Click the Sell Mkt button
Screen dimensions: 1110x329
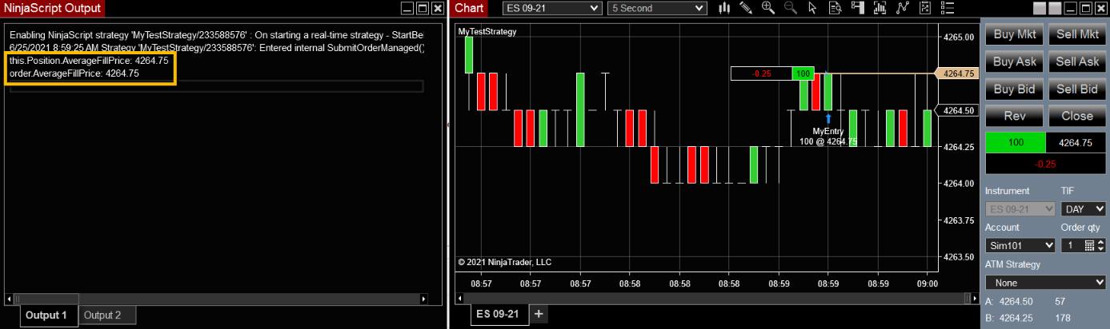coord(1076,34)
